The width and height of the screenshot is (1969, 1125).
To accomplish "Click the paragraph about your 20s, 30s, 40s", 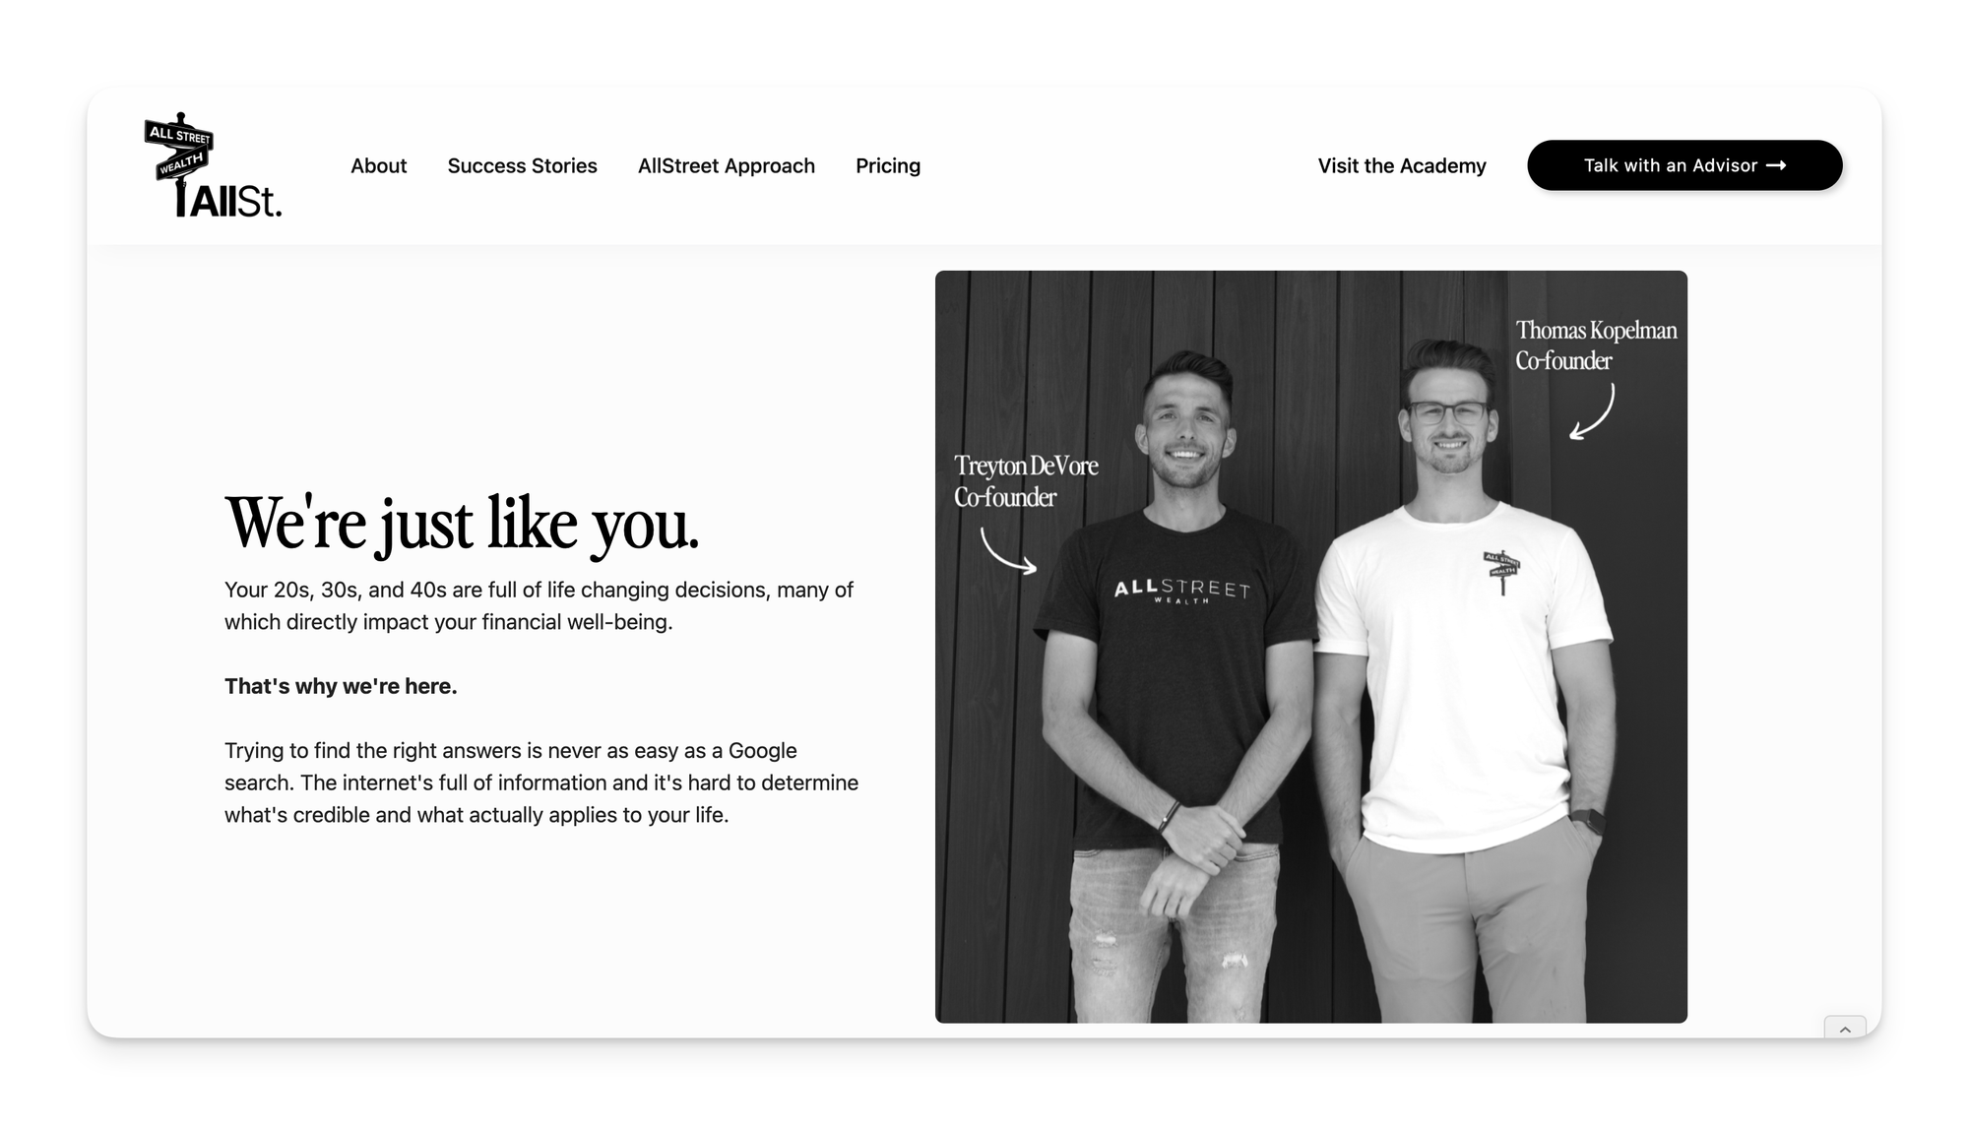I will click(539, 605).
